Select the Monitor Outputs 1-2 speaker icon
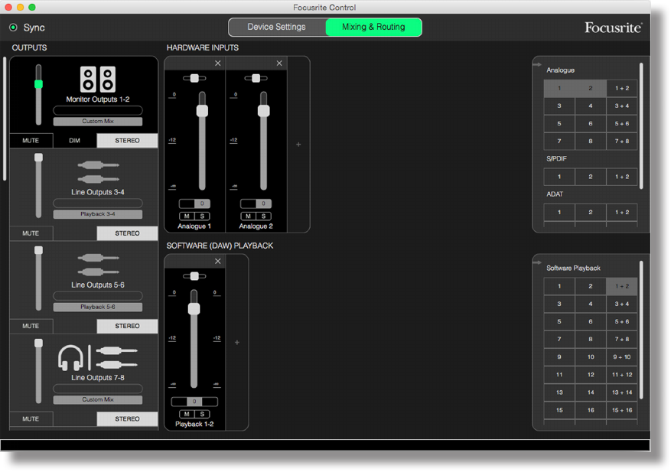The width and height of the screenshot is (671, 472). pos(98,79)
